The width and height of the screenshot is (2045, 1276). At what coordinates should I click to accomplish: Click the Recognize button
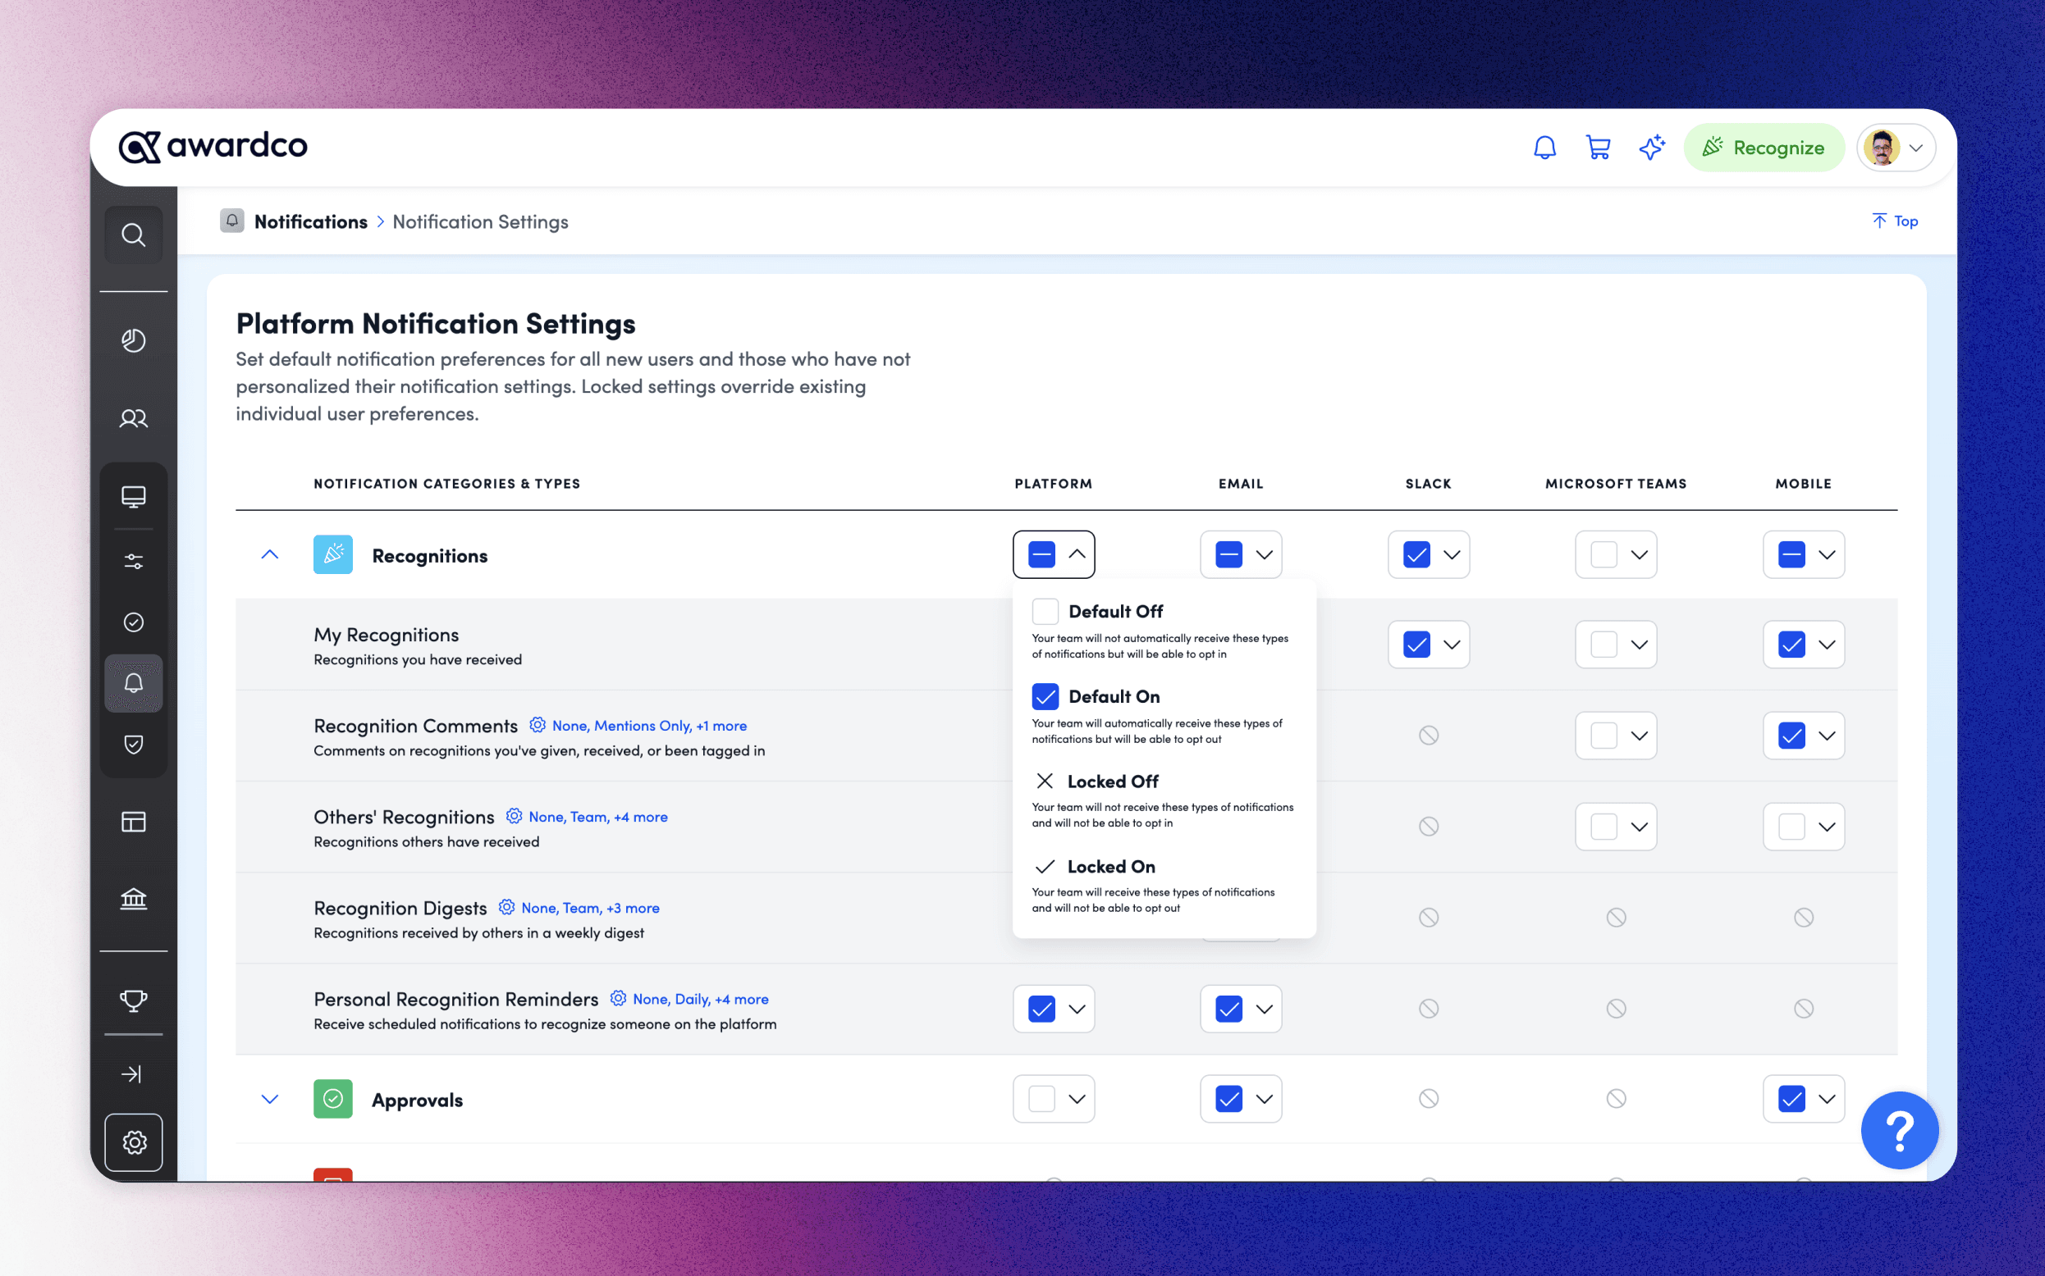click(x=1763, y=148)
